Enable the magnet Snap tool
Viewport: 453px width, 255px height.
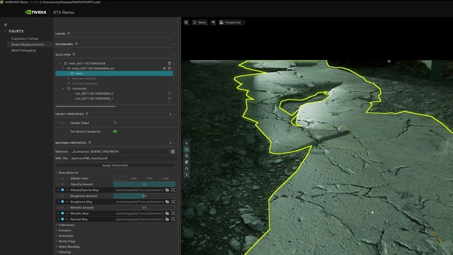[187, 169]
